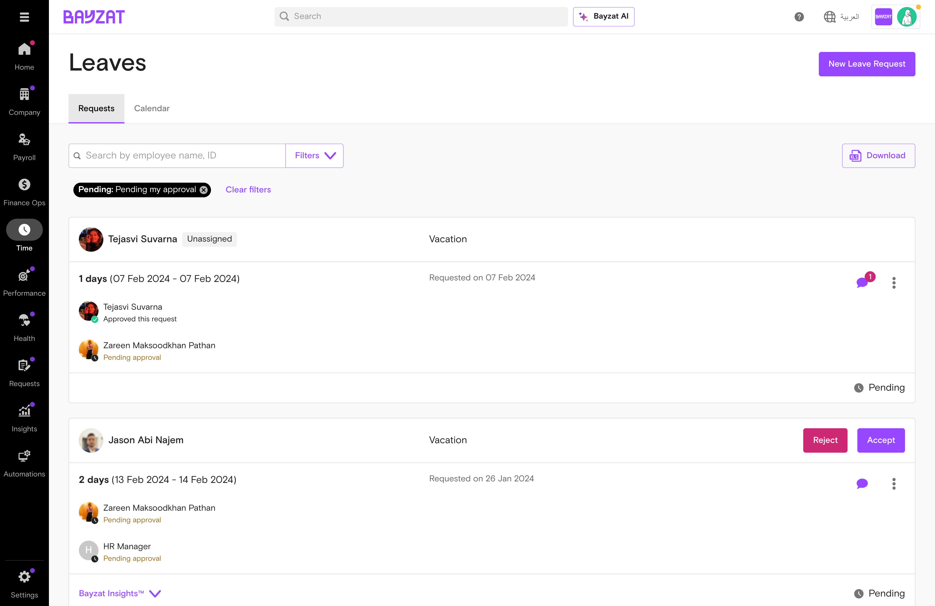Open the hamburger menu icon
This screenshot has width=935, height=606.
tap(24, 17)
